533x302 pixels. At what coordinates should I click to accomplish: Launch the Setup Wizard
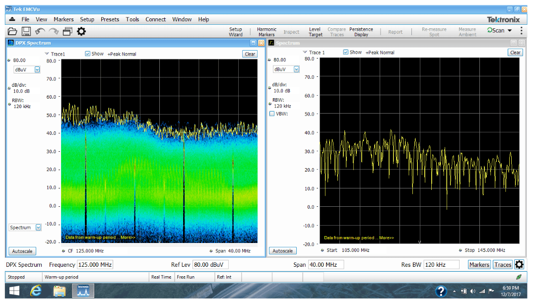tap(236, 30)
